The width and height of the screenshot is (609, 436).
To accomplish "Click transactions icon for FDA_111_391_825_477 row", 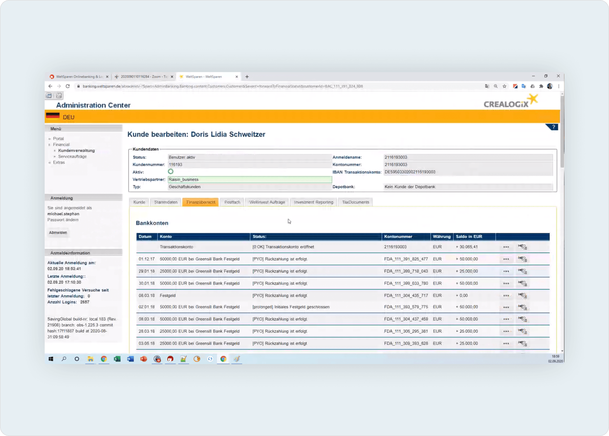I will [522, 259].
